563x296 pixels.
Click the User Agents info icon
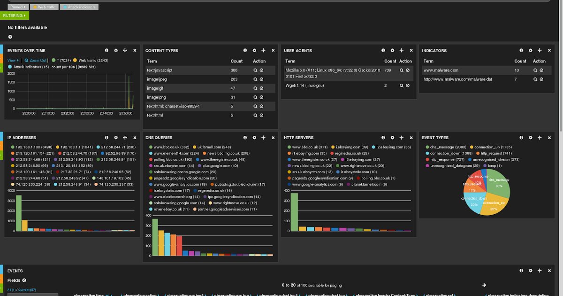point(383,50)
